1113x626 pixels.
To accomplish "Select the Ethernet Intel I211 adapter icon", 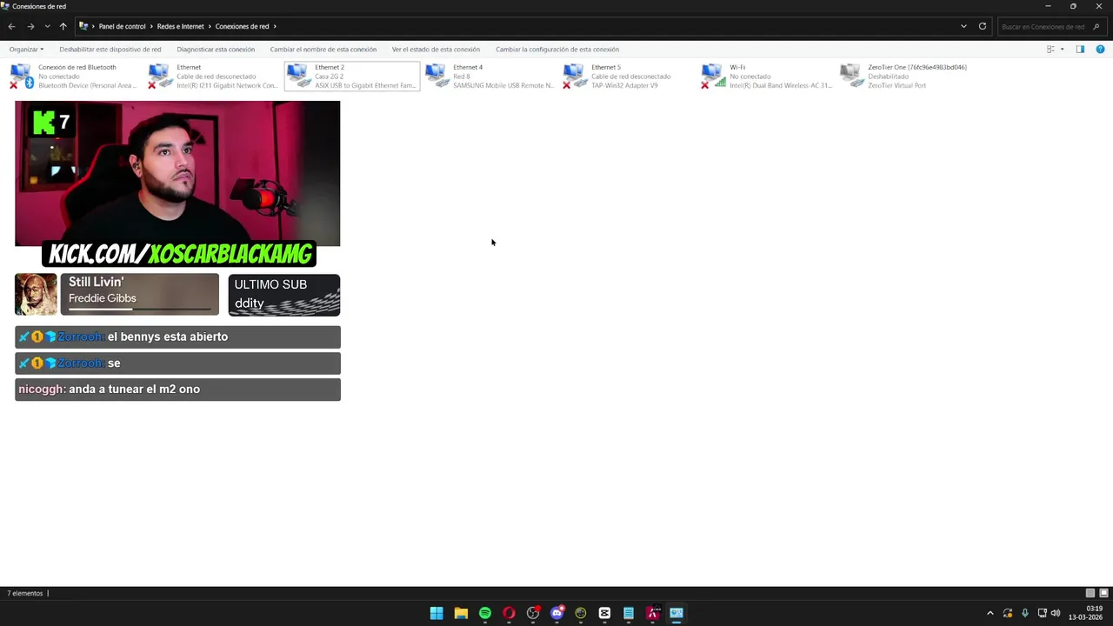I will [x=160, y=77].
